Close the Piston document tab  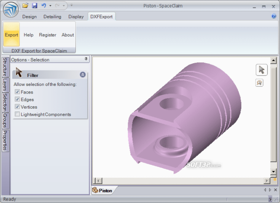click(275, 190)
